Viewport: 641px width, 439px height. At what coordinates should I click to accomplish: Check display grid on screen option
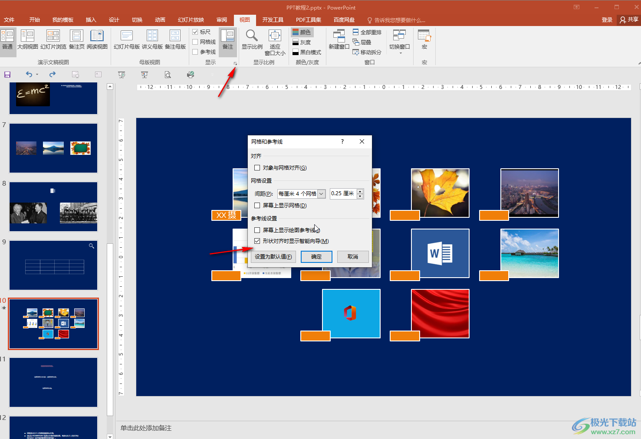click(257, 206)
